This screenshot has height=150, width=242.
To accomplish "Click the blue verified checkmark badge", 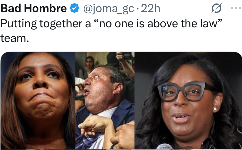I will (75, 8).
